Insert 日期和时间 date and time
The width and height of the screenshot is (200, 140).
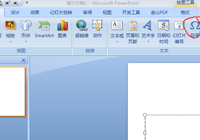click(x=164, y=32)
